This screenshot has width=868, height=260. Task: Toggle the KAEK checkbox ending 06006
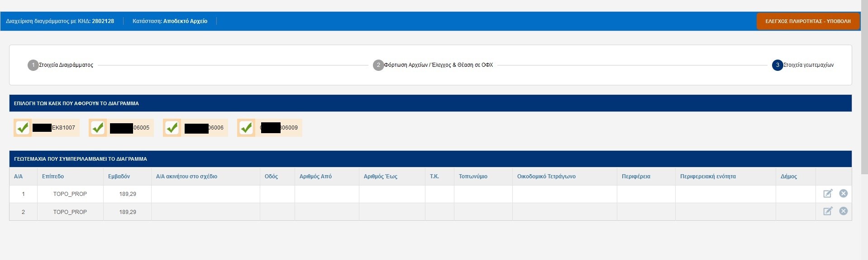pos(172,128)
